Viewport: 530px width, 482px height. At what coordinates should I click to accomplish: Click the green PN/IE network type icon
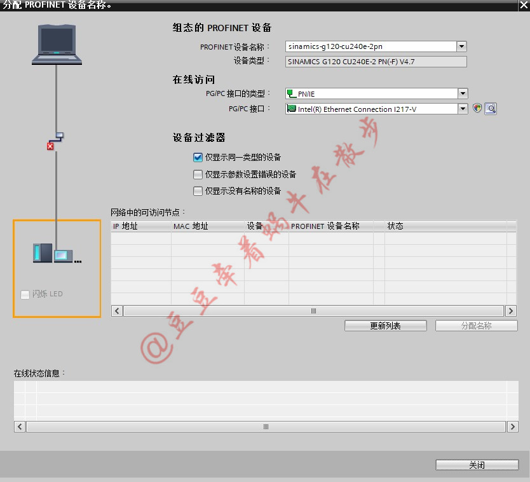tap(291, 93)
